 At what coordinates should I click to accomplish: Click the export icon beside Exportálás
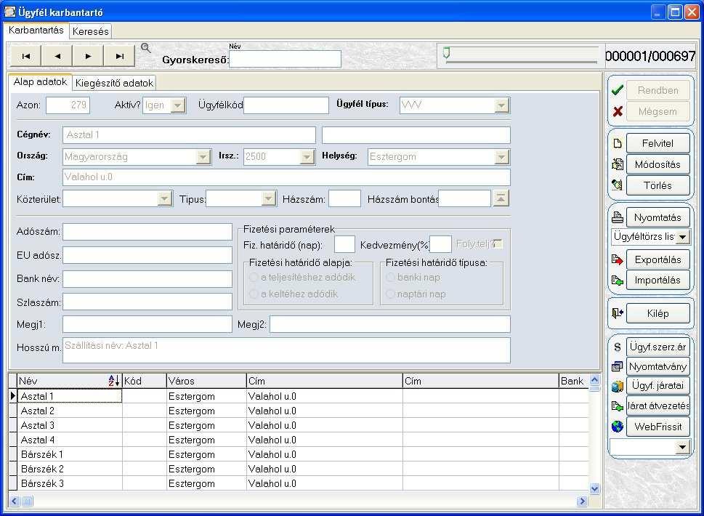coord(618,259)
